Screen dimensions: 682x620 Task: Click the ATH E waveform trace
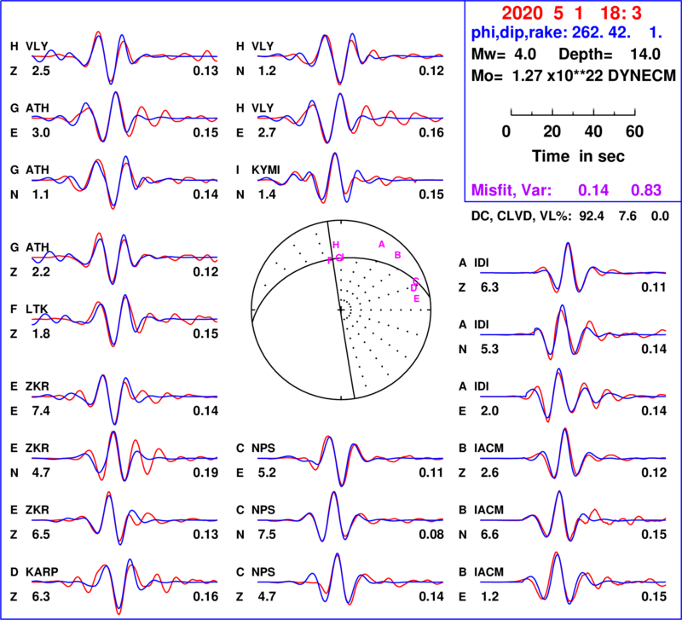[x=124, y=117]
